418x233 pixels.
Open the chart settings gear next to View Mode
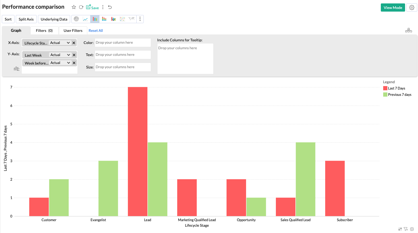pos(412,8)
